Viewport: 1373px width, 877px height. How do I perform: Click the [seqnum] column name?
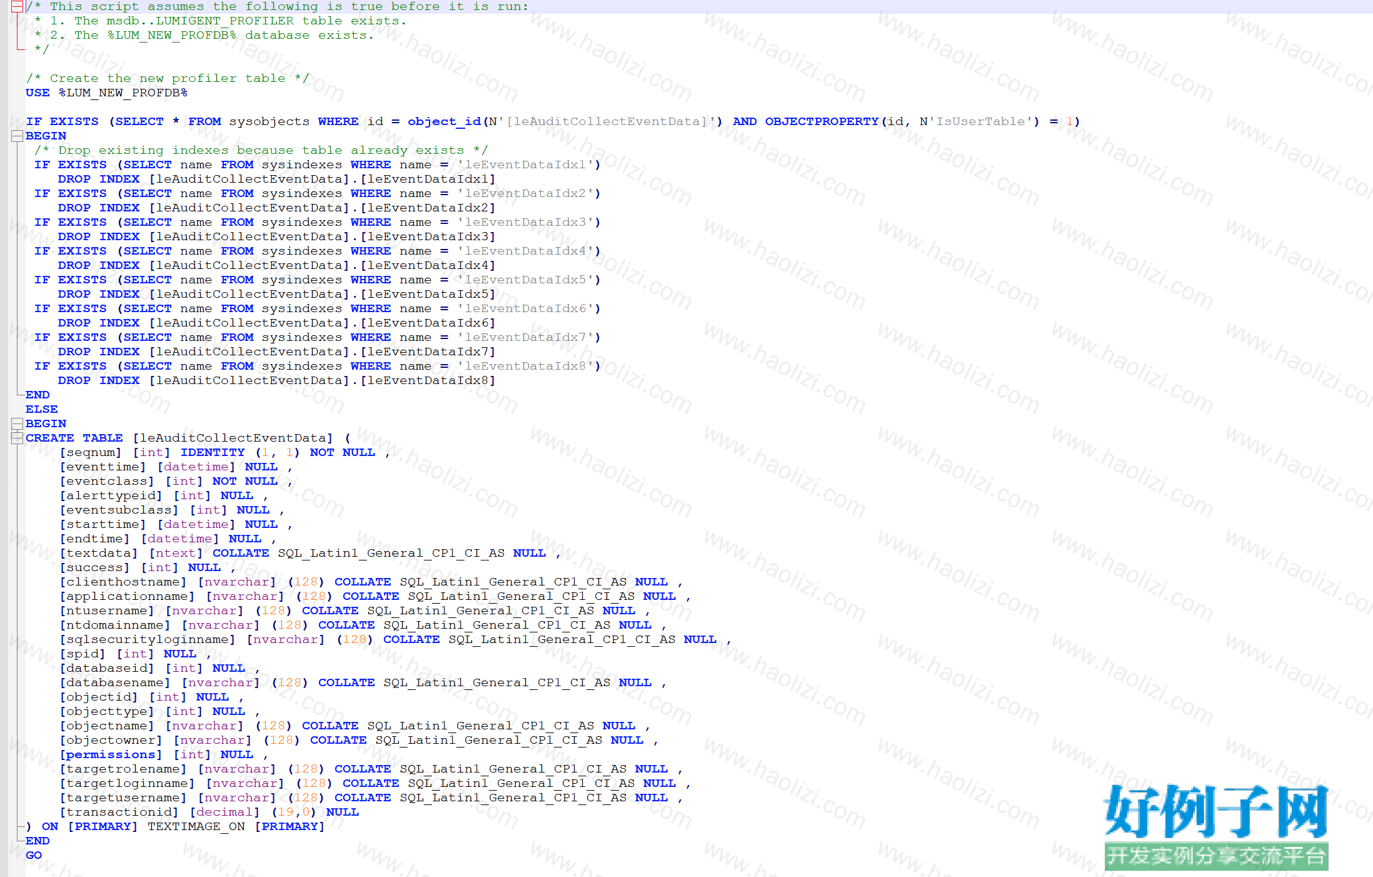coord(91,452)
